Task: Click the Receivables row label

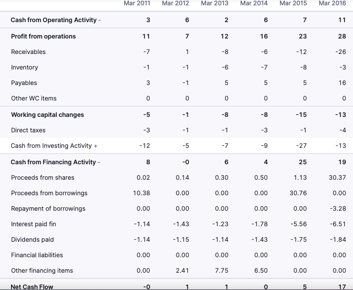Action: 28,52
